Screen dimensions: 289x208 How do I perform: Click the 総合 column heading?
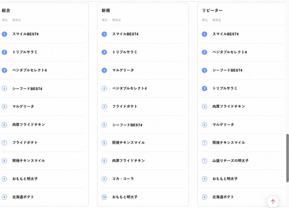[6, 10]
